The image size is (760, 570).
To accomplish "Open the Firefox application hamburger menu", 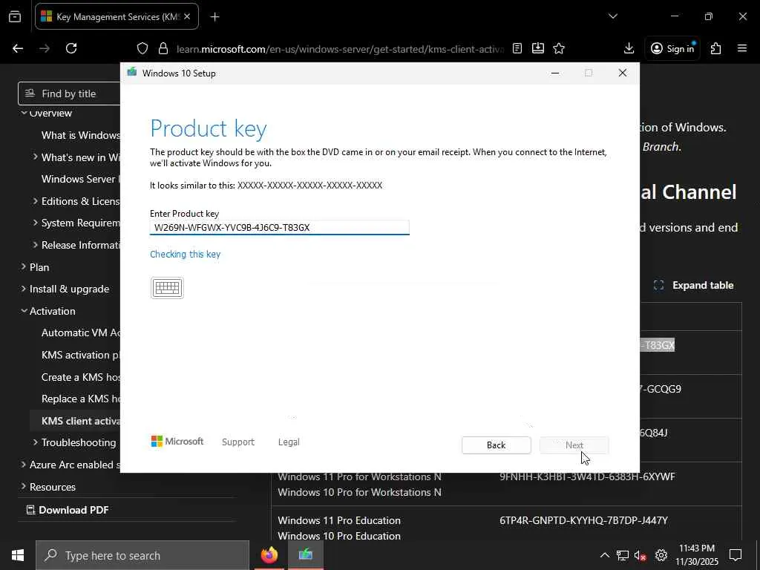I will click(x=742, y=48).
